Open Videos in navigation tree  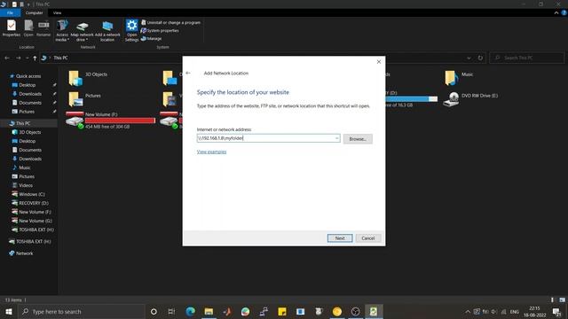click(x=26, y=185)
